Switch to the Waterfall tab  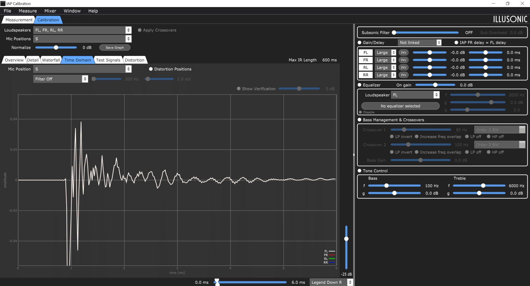click(x=51, y=60)
